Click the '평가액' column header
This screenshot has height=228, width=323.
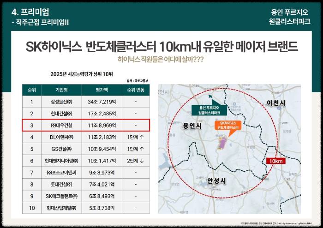click(102, 90)
